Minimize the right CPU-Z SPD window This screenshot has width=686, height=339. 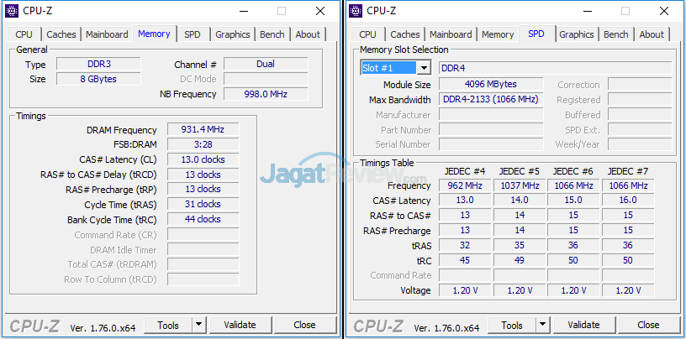click(586, 11)
